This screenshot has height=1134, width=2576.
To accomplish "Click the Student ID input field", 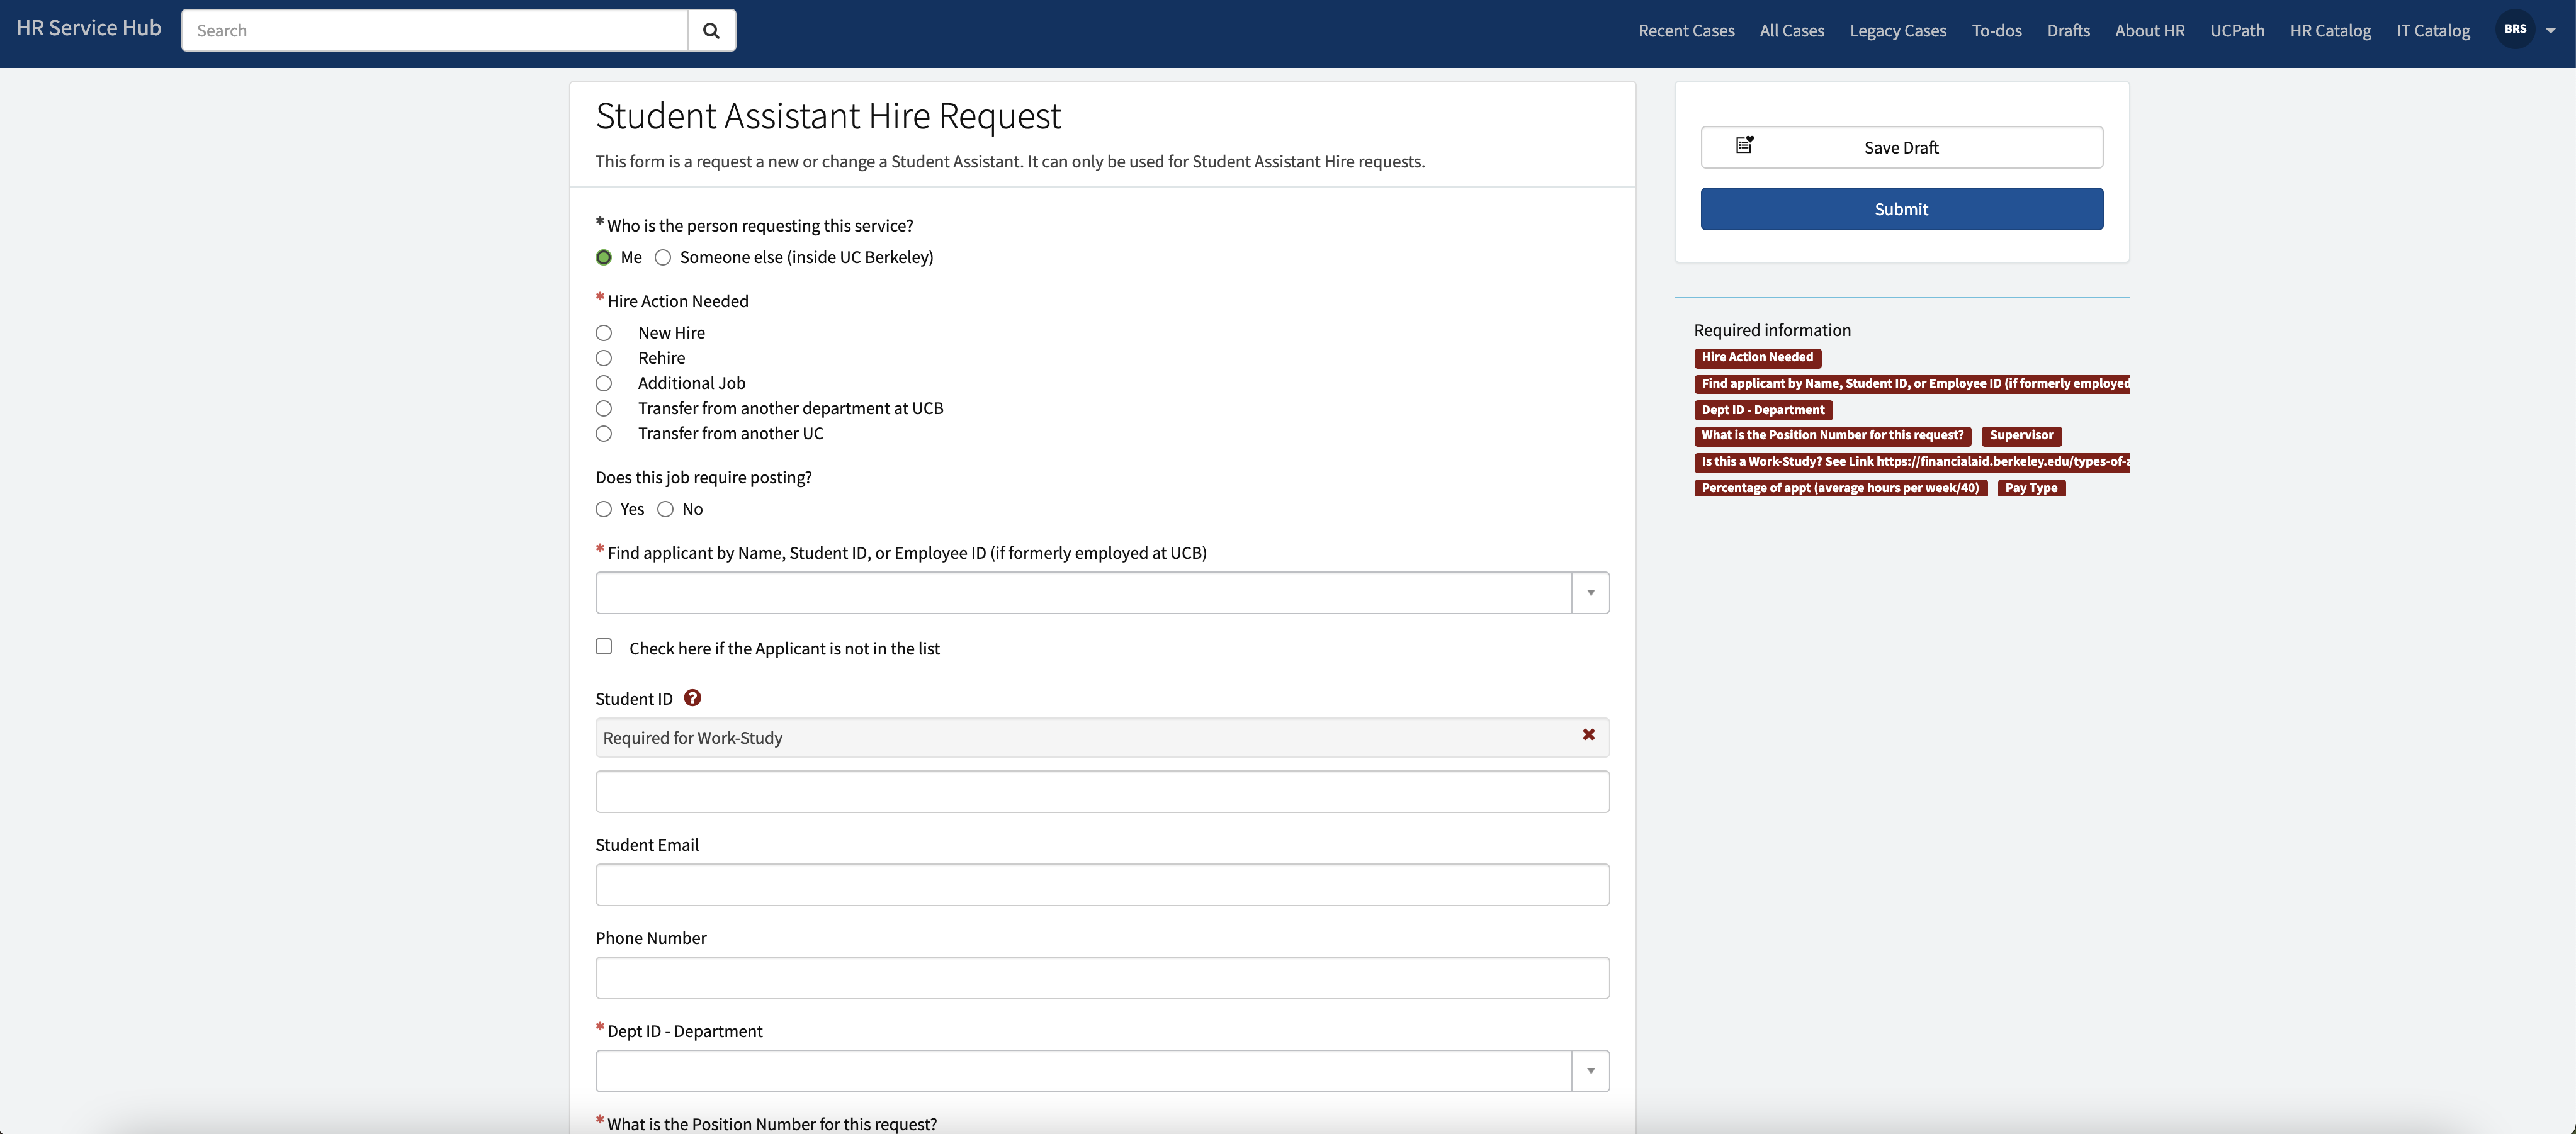I will [x=1102, y=791].
